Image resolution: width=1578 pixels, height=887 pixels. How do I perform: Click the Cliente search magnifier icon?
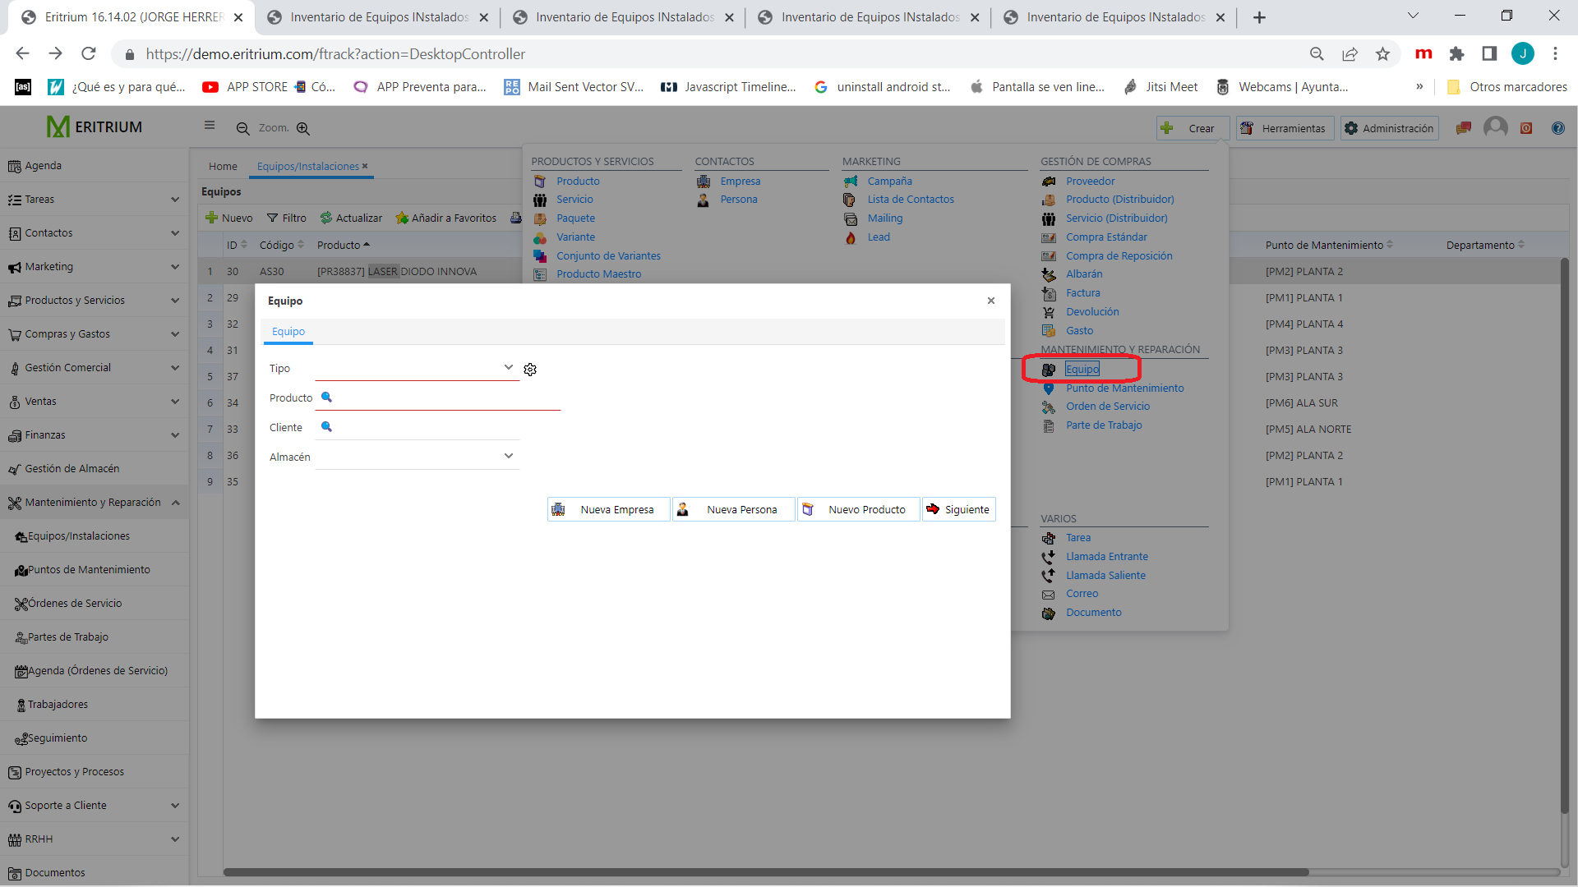pyautogui.click(x=326, y=427)
